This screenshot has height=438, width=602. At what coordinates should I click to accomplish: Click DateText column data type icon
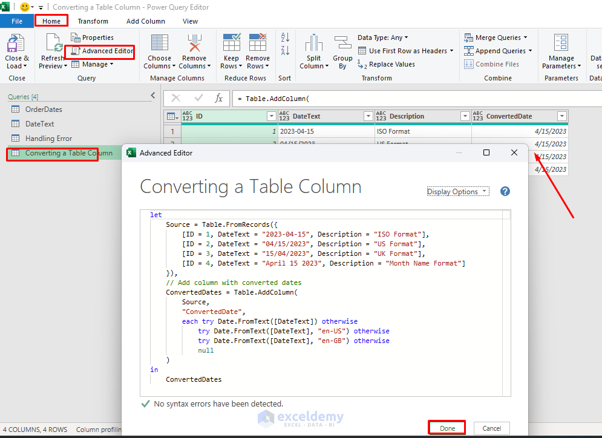click(284, 116)
